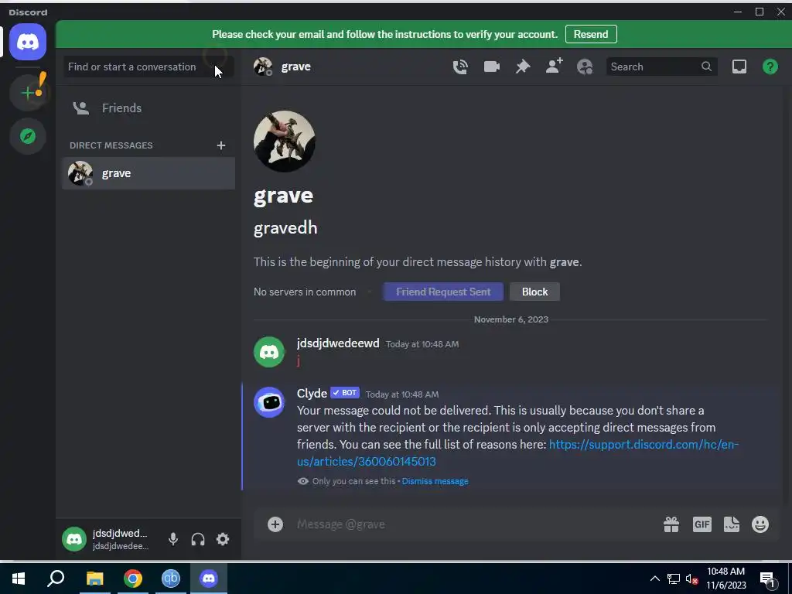Attach a file using plus circle icon
The height and width of the screenshot is (594, 792).
(275, 524)
